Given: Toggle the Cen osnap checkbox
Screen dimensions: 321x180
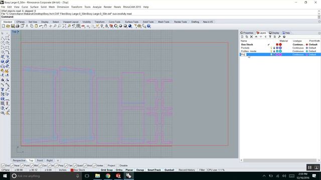Looking at the screenshot, I should click(x=41, y=165).
